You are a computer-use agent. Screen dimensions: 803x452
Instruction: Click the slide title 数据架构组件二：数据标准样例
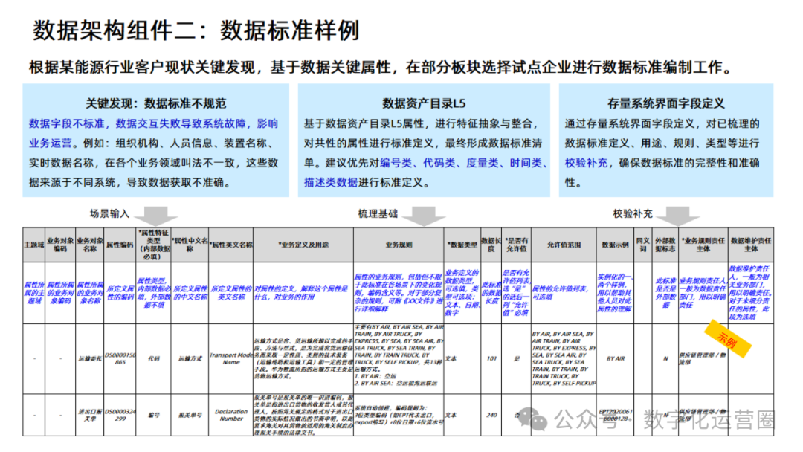196,30
